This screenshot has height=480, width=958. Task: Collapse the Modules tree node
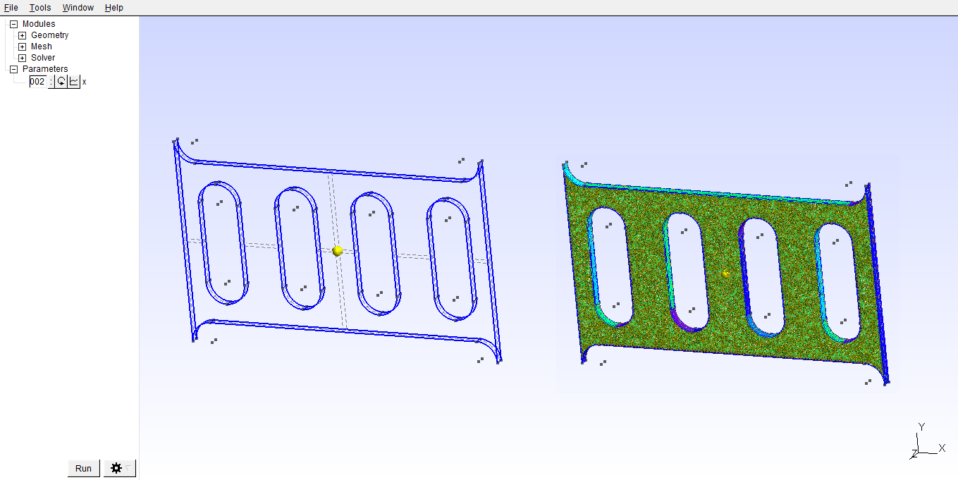tap(13, 24)
